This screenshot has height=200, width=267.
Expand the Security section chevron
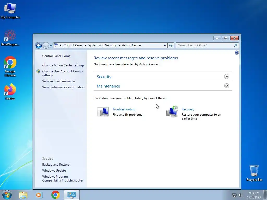click(227, 77)
